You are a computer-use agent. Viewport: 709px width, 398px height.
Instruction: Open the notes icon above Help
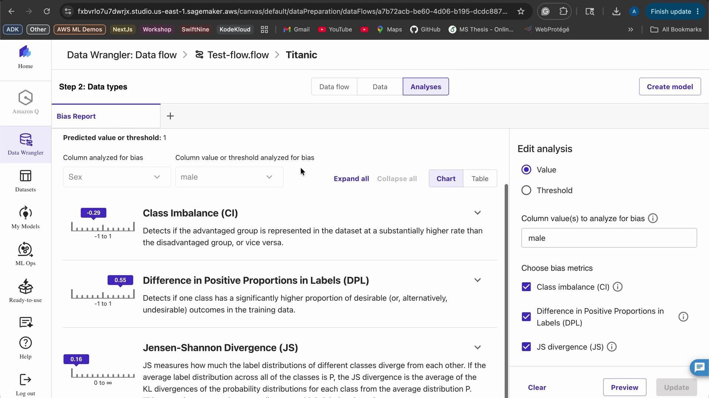(x=25, y=322)
